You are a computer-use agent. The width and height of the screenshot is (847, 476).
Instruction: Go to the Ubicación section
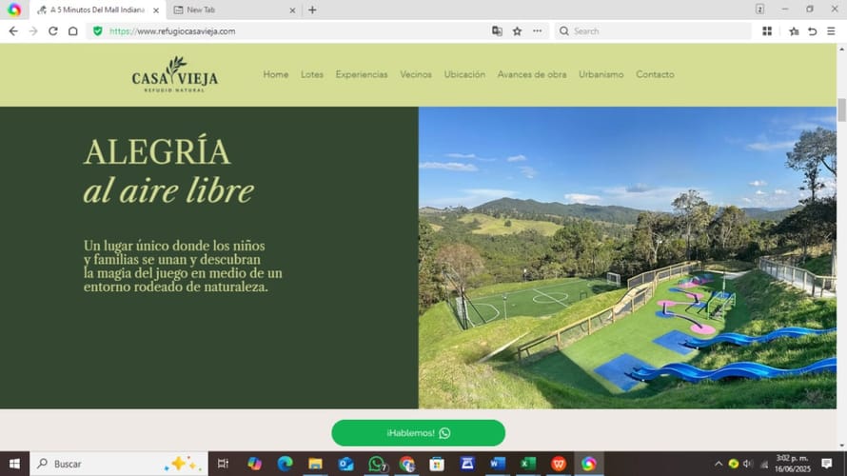(464, 74)
